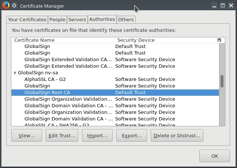Open the People tab
The height and width of the screenshot is (168, 237).
click(57, 19)
